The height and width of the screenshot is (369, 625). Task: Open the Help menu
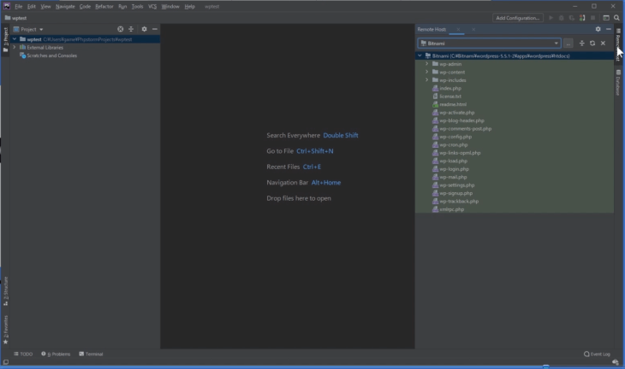point(190,6)
